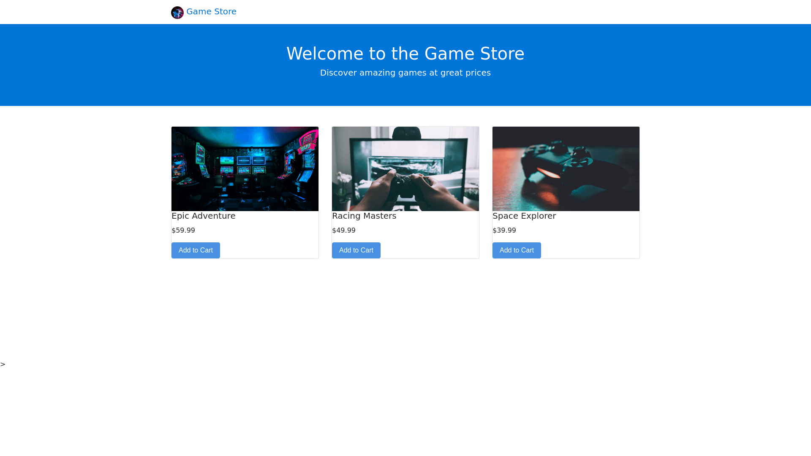The image size is (811, 456).
Task: Click the Game Store controller logo icon
Action: click(x=177, y=12)
